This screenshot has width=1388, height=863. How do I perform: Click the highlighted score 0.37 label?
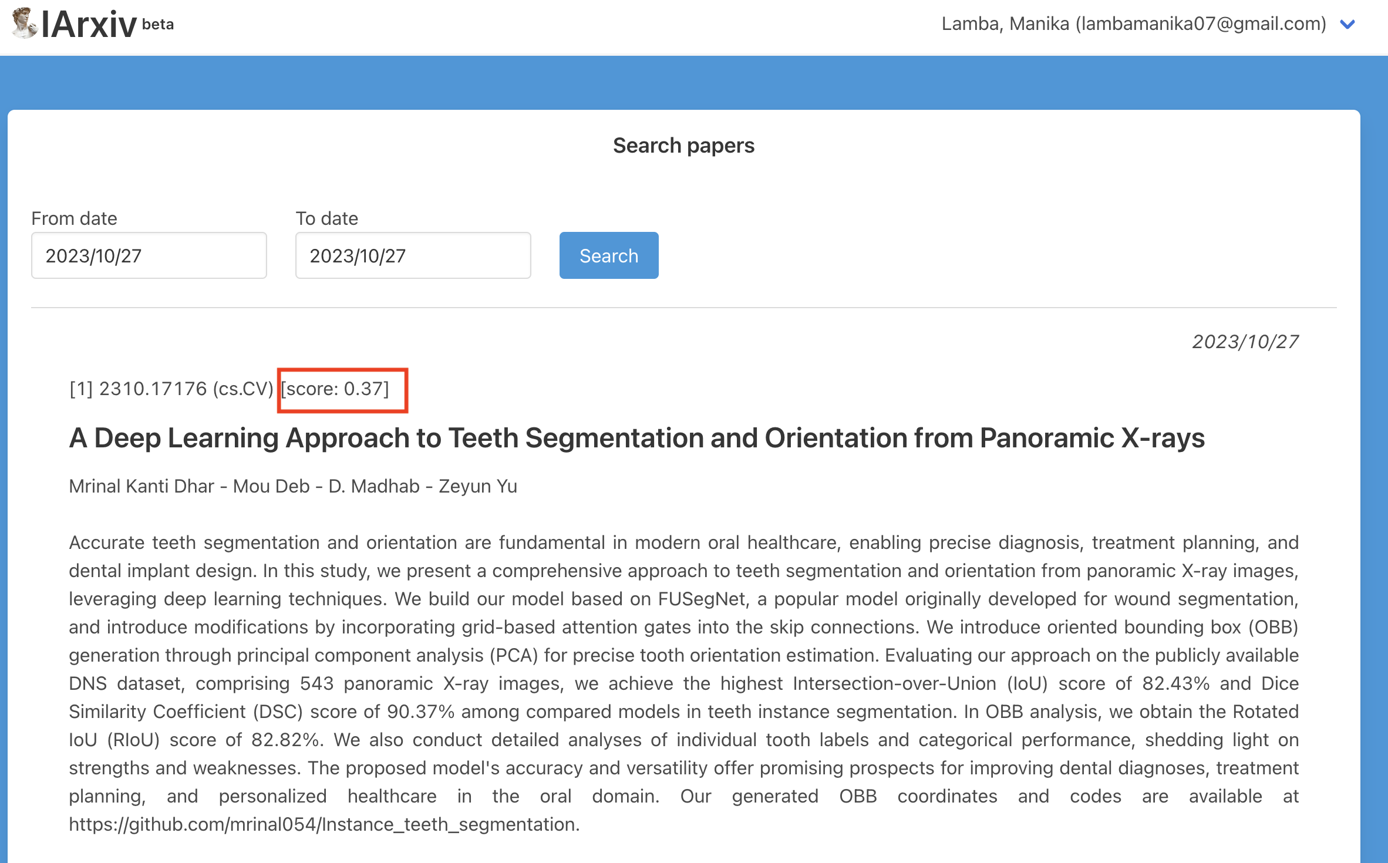335,389
